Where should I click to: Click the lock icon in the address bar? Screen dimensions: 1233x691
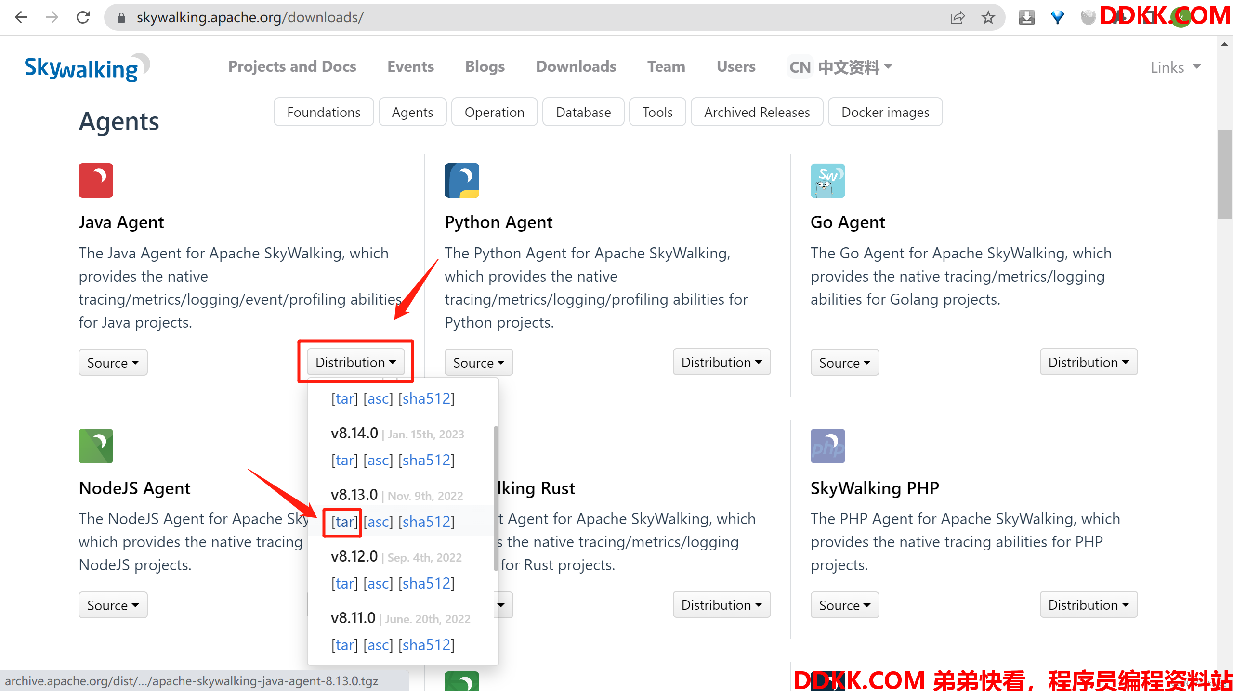(121, 18)
